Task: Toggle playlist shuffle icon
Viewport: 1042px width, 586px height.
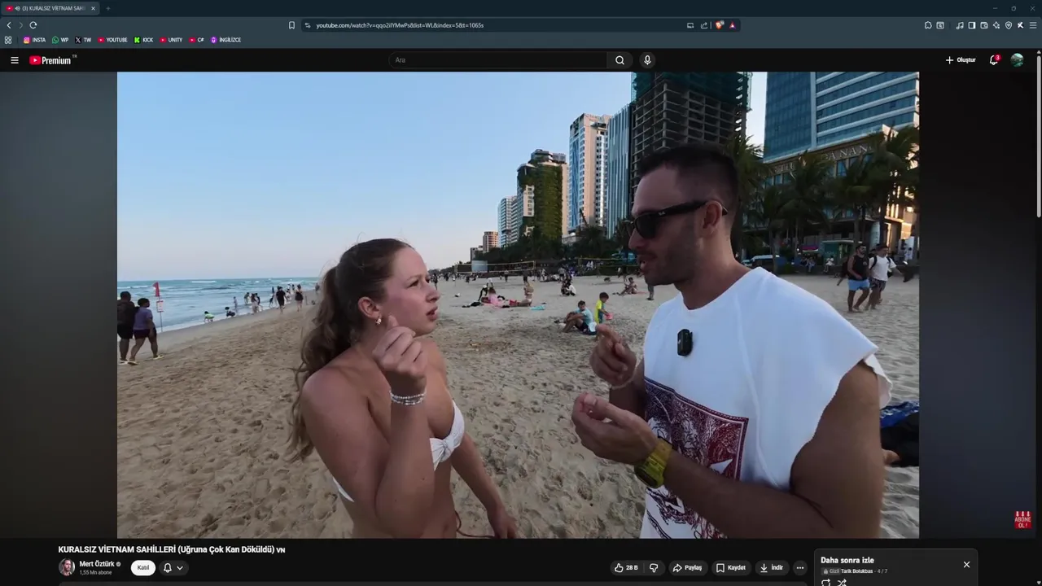Action: click(x=842, y=583)
